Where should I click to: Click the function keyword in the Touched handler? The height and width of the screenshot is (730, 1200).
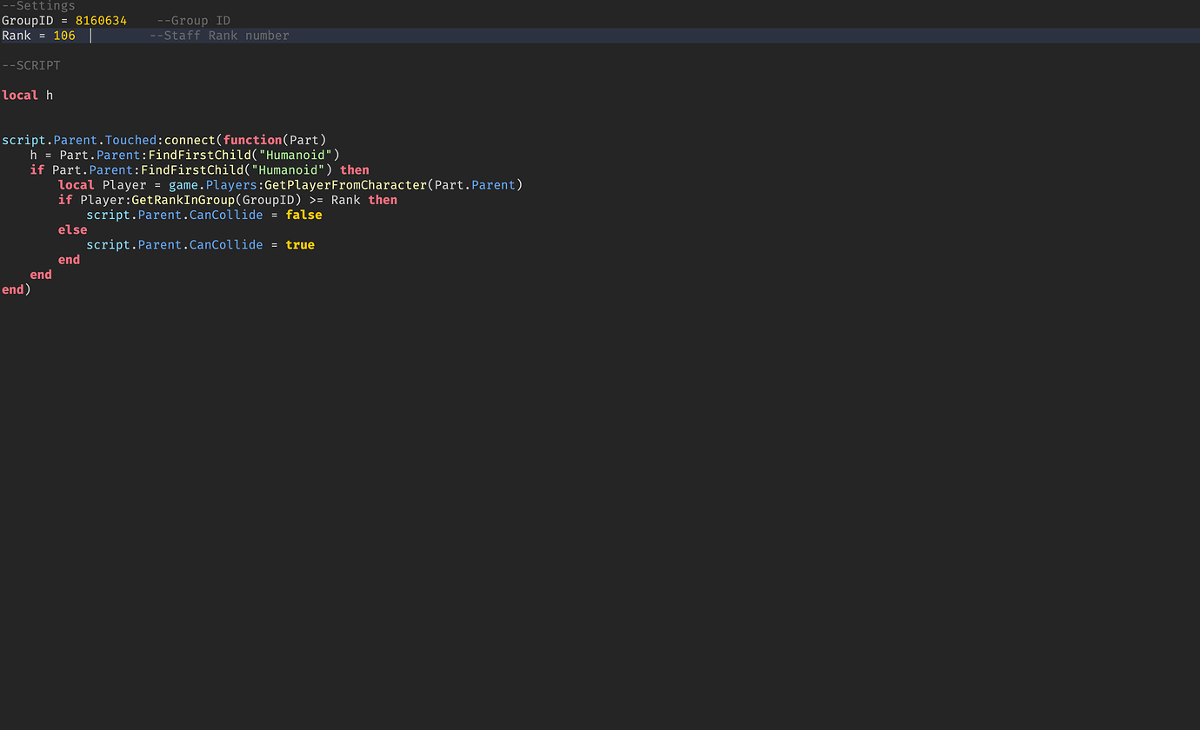point(252,139)
